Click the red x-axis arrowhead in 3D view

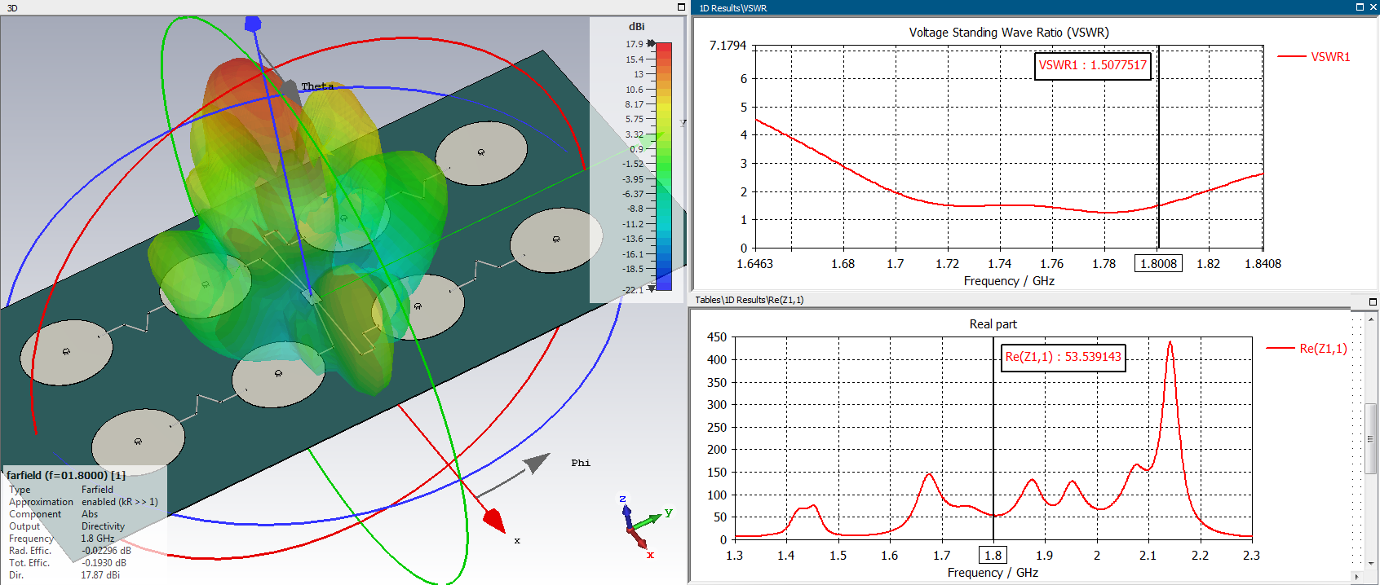tap(494, 520)
